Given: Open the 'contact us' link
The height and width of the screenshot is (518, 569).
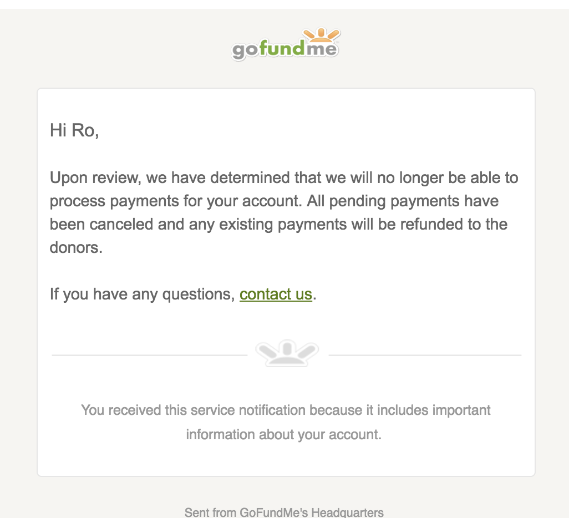Looking at the screenshot, I should [x=276, y=294].
